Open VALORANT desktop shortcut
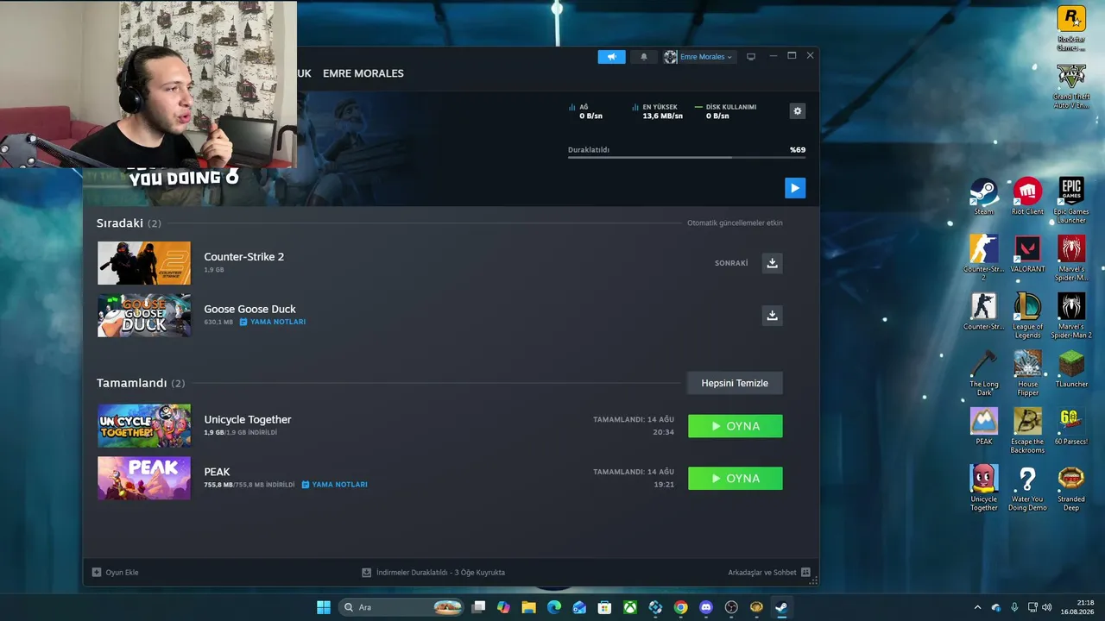The image size is (1105, 621). click(x=1027, y=254)
